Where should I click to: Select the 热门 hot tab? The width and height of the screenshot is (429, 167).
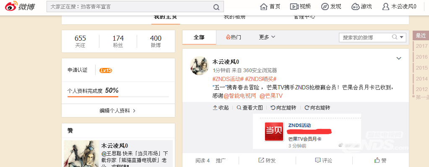tap(234, 37)
